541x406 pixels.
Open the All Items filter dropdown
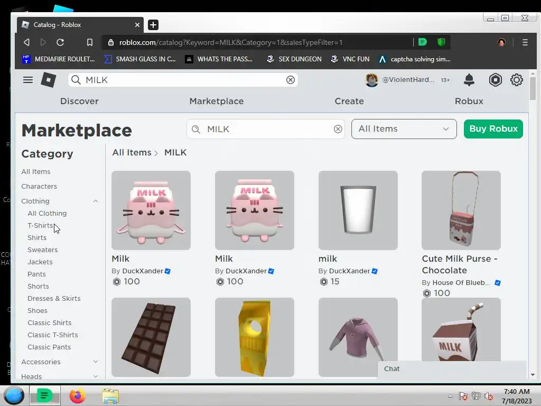click(404, 129)
